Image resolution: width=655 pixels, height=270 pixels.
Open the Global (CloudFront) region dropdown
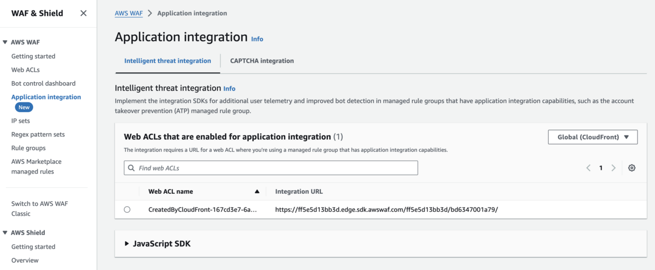coord(593,137)
